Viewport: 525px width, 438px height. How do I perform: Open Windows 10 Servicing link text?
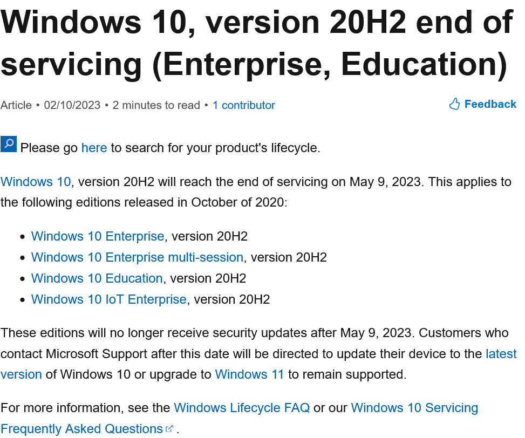414,408
